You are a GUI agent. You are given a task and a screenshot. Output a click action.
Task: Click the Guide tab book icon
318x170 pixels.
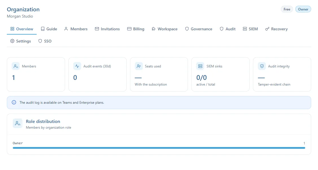tap(43, 29)
